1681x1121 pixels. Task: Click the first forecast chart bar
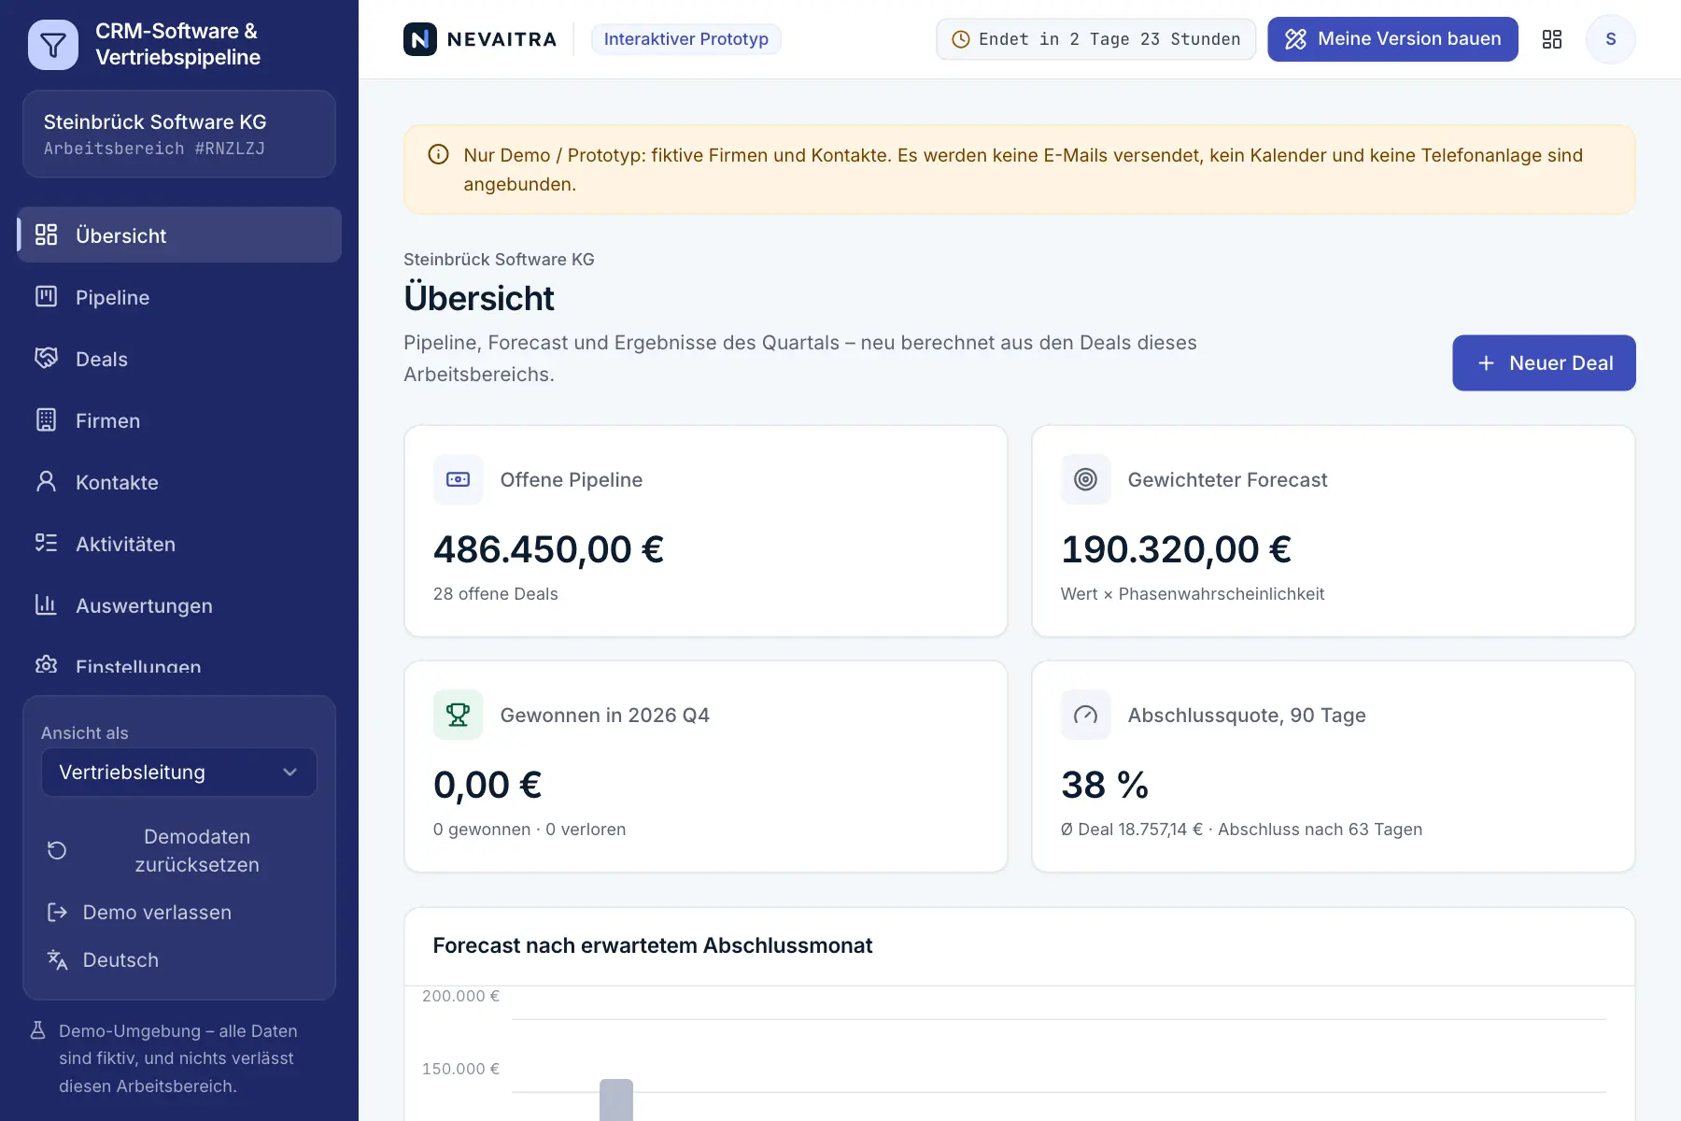[x=616, y=1100]
